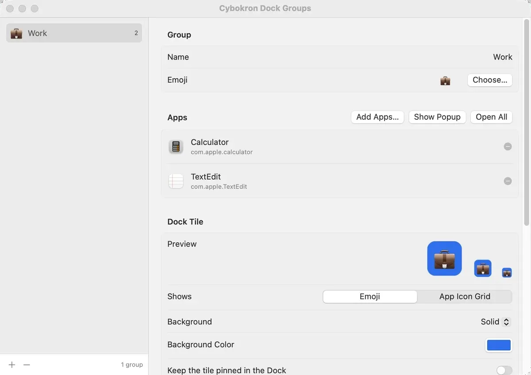Click the Shows label
Screen dimensions: 531x375
[180, 297]
